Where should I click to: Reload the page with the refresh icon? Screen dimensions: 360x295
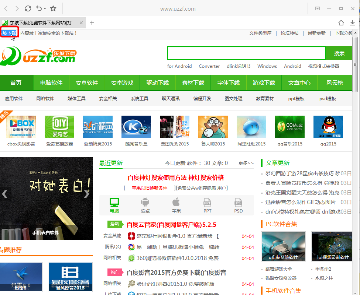tap(28, 9)
